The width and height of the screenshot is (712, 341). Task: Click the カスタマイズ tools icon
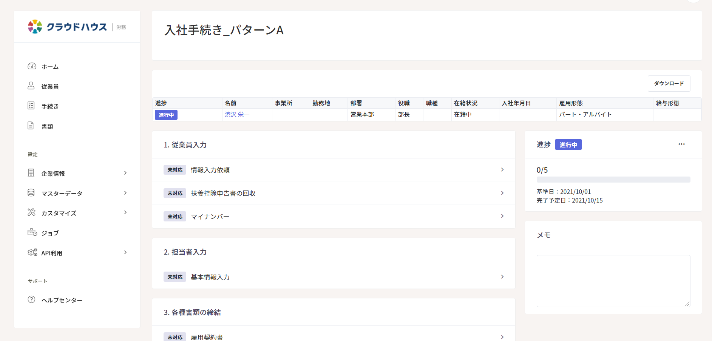pos(31,212)
